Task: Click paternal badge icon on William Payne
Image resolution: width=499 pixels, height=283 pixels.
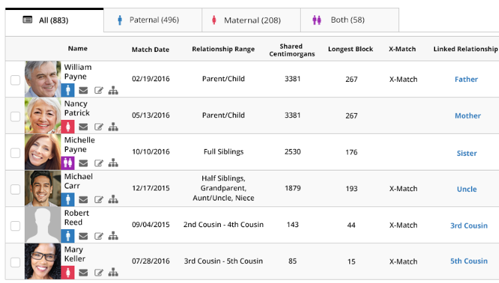Action: coord(68,90)
